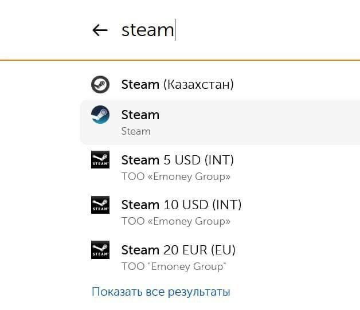Click the gray Steam (Казахстан) logo icon
This screenshot has height=310, width=360.
(x=100, y=84)
